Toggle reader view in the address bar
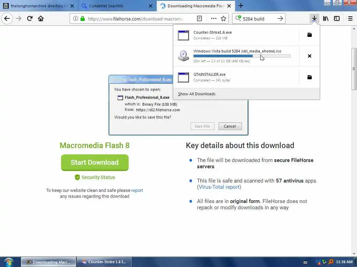Viewport: 357px width, 267px height. click(199, 19)
